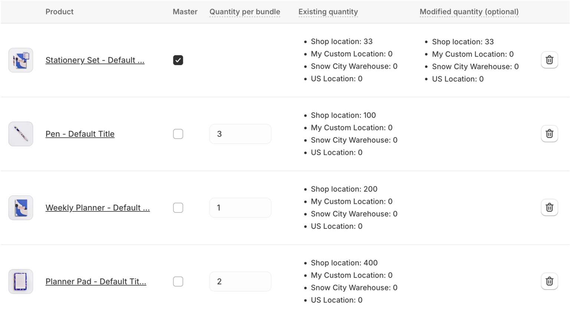Image resolution: width=570 pixels, height=315 pixels.
Task: Select the Weekly Planner thumbnail image
Action: tap(20, 208)
